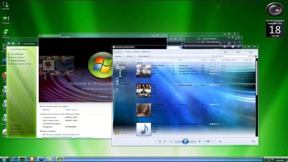Viewport: 288px width, 162px height.
Task: Open the Computer desktop icon
Action: point(6,20)
